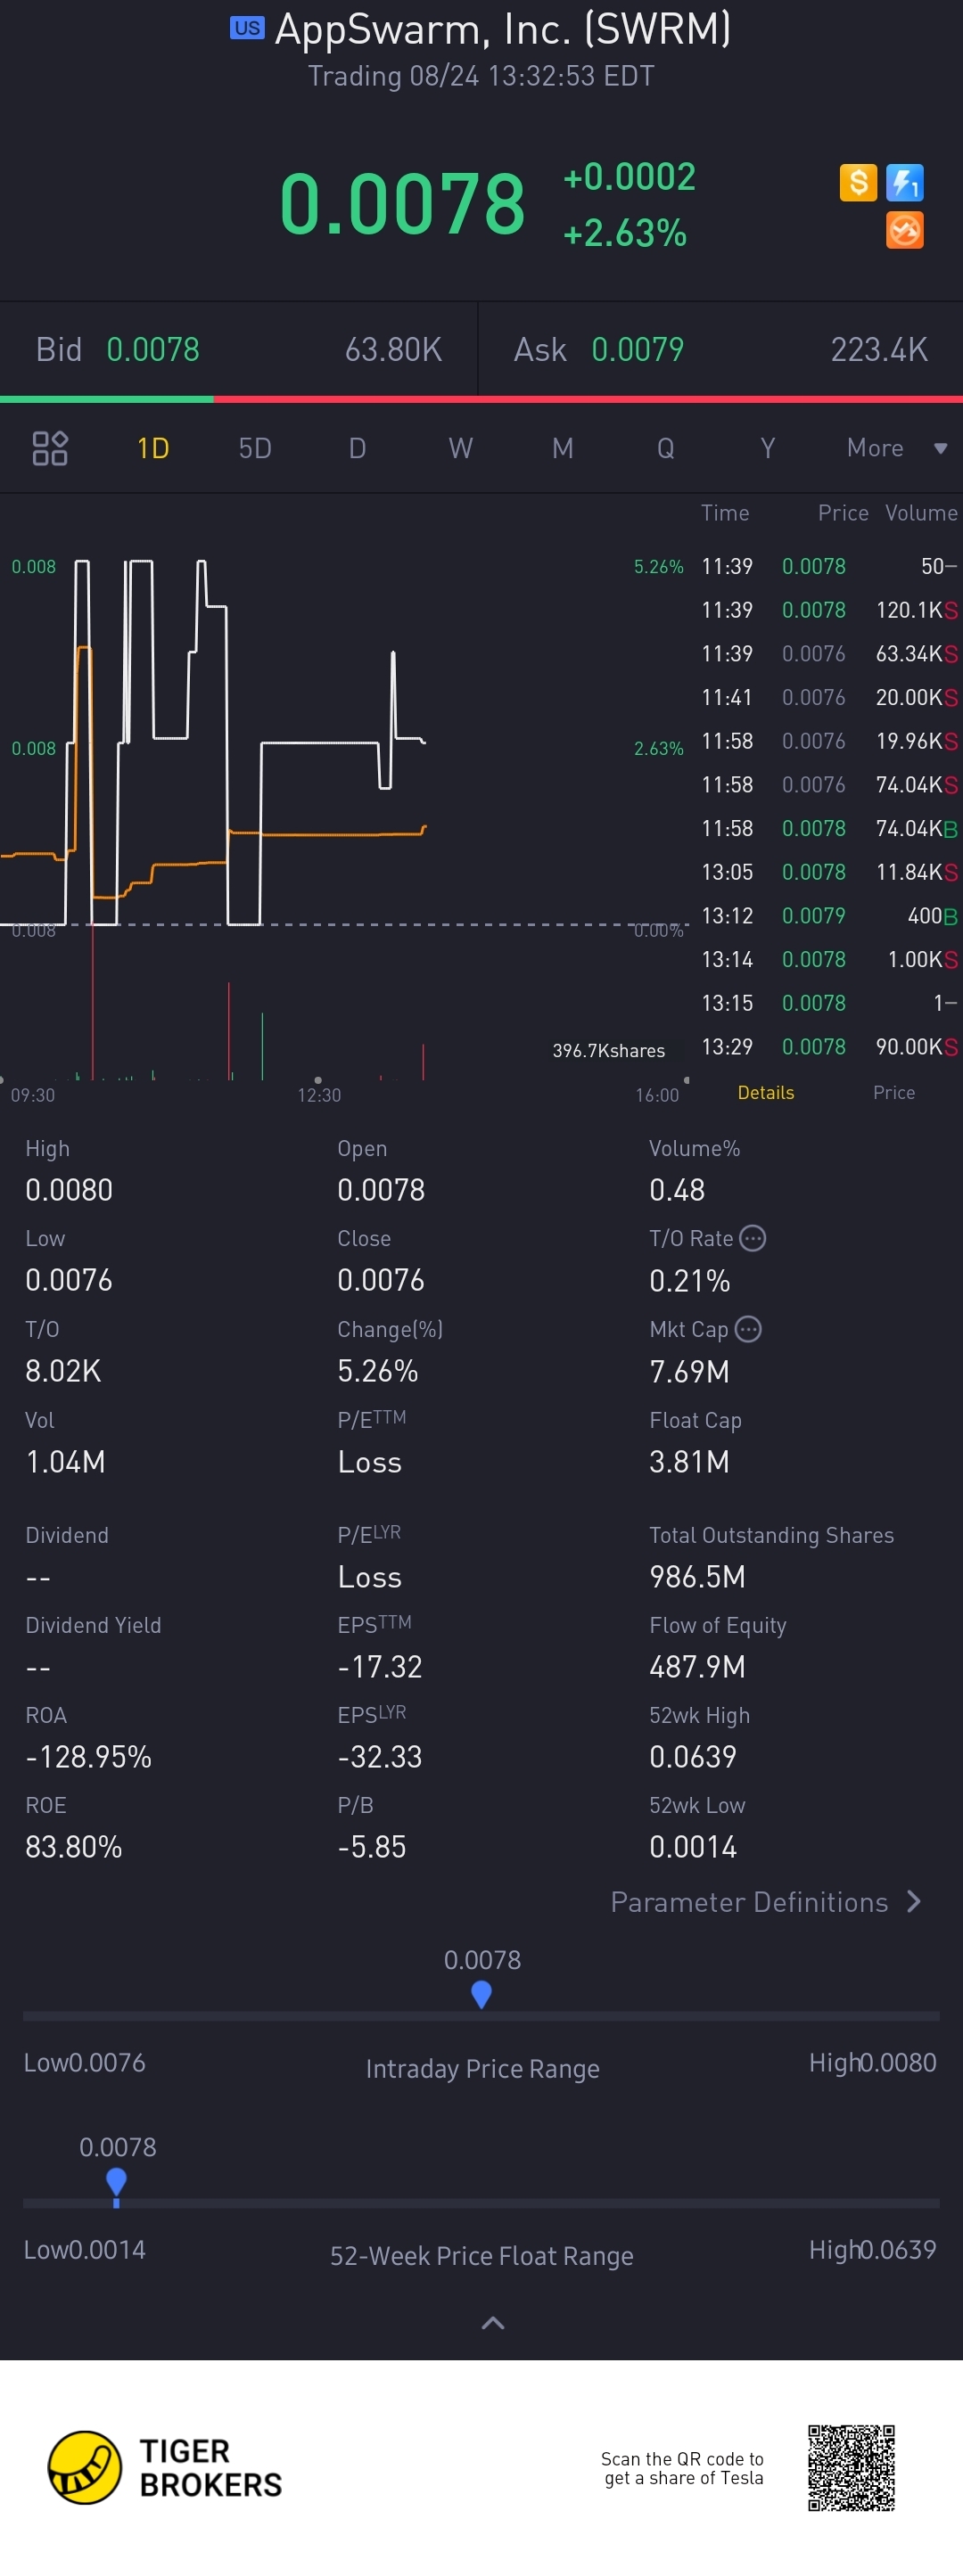Screen dimensions: 963x2576
Task: Tap the Float Cap value 3.81M
Action: coord(689,1462)
